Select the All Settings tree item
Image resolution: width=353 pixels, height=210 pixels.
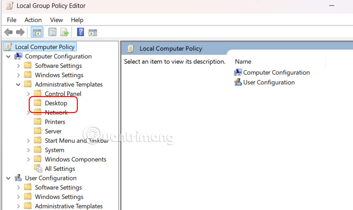click(x=60, y=169)
